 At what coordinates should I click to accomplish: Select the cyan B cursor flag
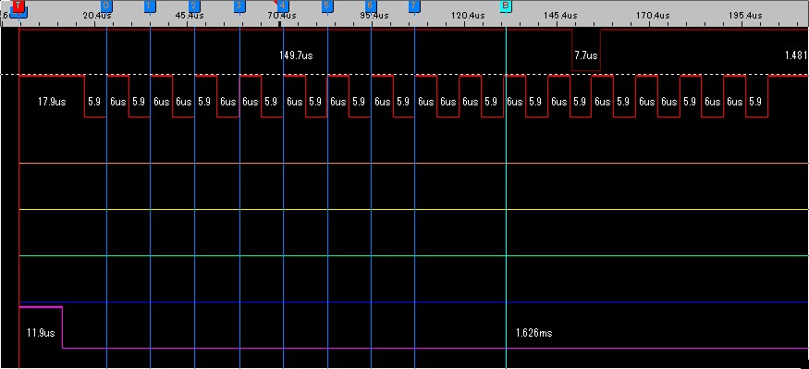[506, 6]
